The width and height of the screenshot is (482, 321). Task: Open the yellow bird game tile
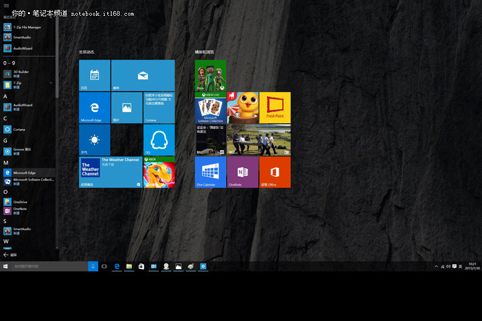242,107
